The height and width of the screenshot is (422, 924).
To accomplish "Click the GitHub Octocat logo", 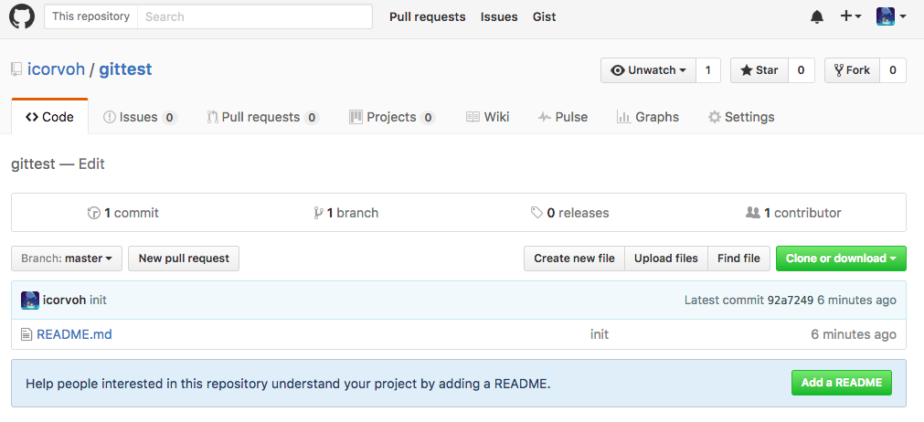I will tap(22, 16).
